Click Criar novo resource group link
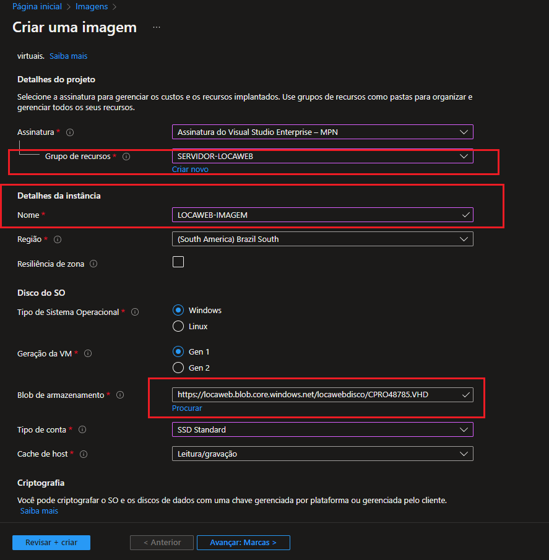Image resolution: width=549 pixels, height=560 pixels. point(190,170)
